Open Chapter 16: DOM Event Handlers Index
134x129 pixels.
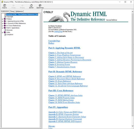click(64, 102)
